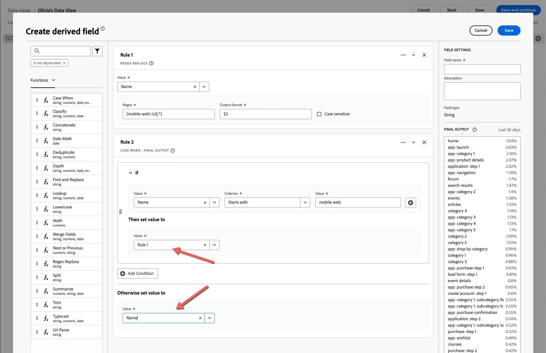The height and width of the screenshot is (353, 546).
Task: Click Data views breadcrumb link
Action: tap(19, 10)
